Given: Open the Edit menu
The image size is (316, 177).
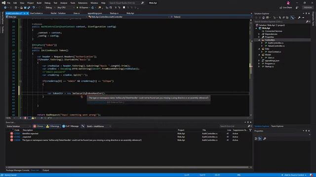Looking at the screenshot, I should coord(15,3).
